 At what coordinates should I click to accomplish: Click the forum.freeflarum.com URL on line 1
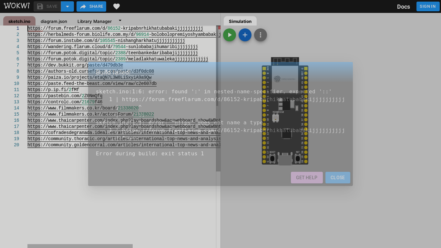(x=115, y=28)
